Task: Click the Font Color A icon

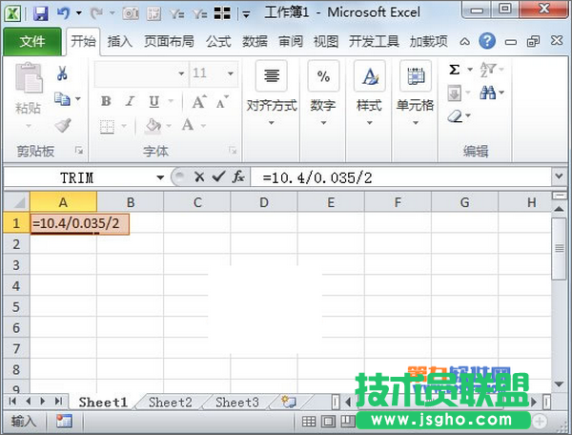Action: (x=188, y=125)
